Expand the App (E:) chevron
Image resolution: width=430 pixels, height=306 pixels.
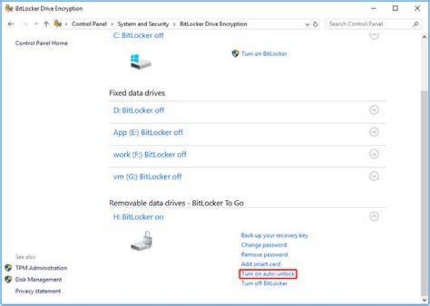click(374, 132)
